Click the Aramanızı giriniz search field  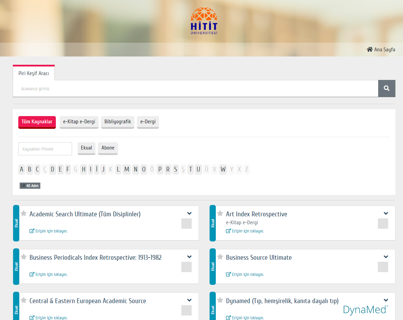point(195,89)
